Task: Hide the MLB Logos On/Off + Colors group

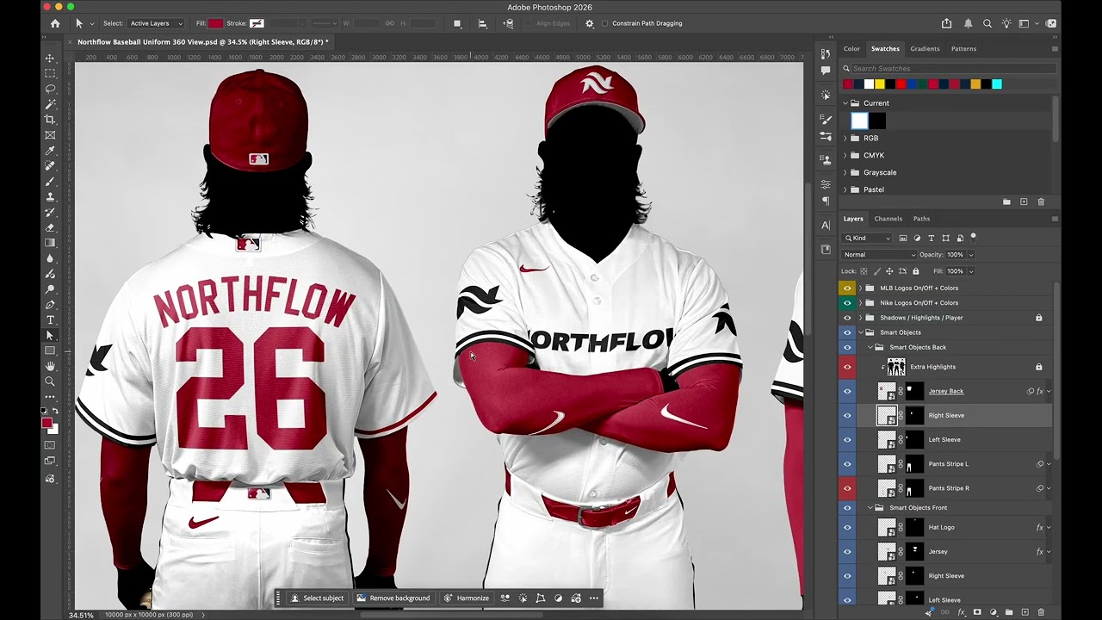Action: tap(847, 288)
